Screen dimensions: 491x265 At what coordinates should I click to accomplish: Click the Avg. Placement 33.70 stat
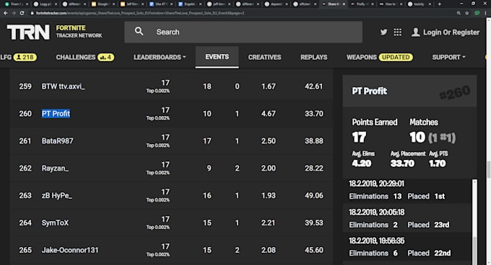[x=408, y=159]
